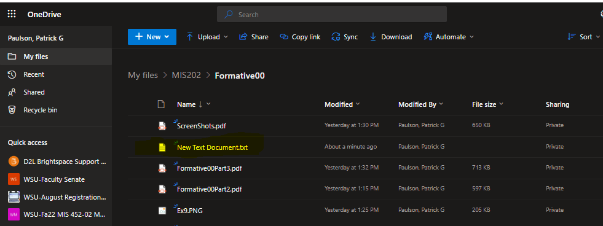Screen dimensions: 603x226
Task: Click the WSU-Fa22 WM magenta icon
Action: pyautogui.click(x=14, y=214)
